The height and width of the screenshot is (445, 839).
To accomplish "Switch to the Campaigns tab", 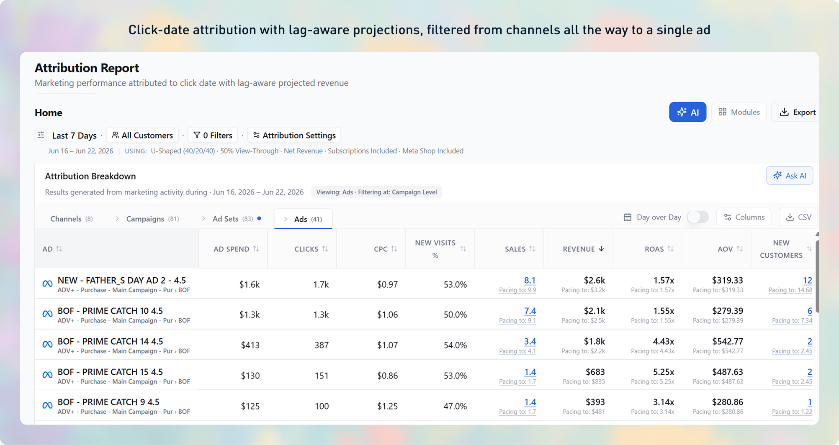I will [x=152, y=219].
